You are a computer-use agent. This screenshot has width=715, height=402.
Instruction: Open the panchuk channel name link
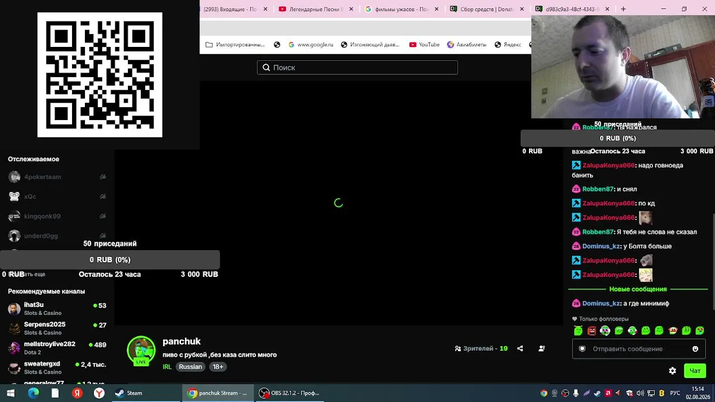tap(182, 341)
